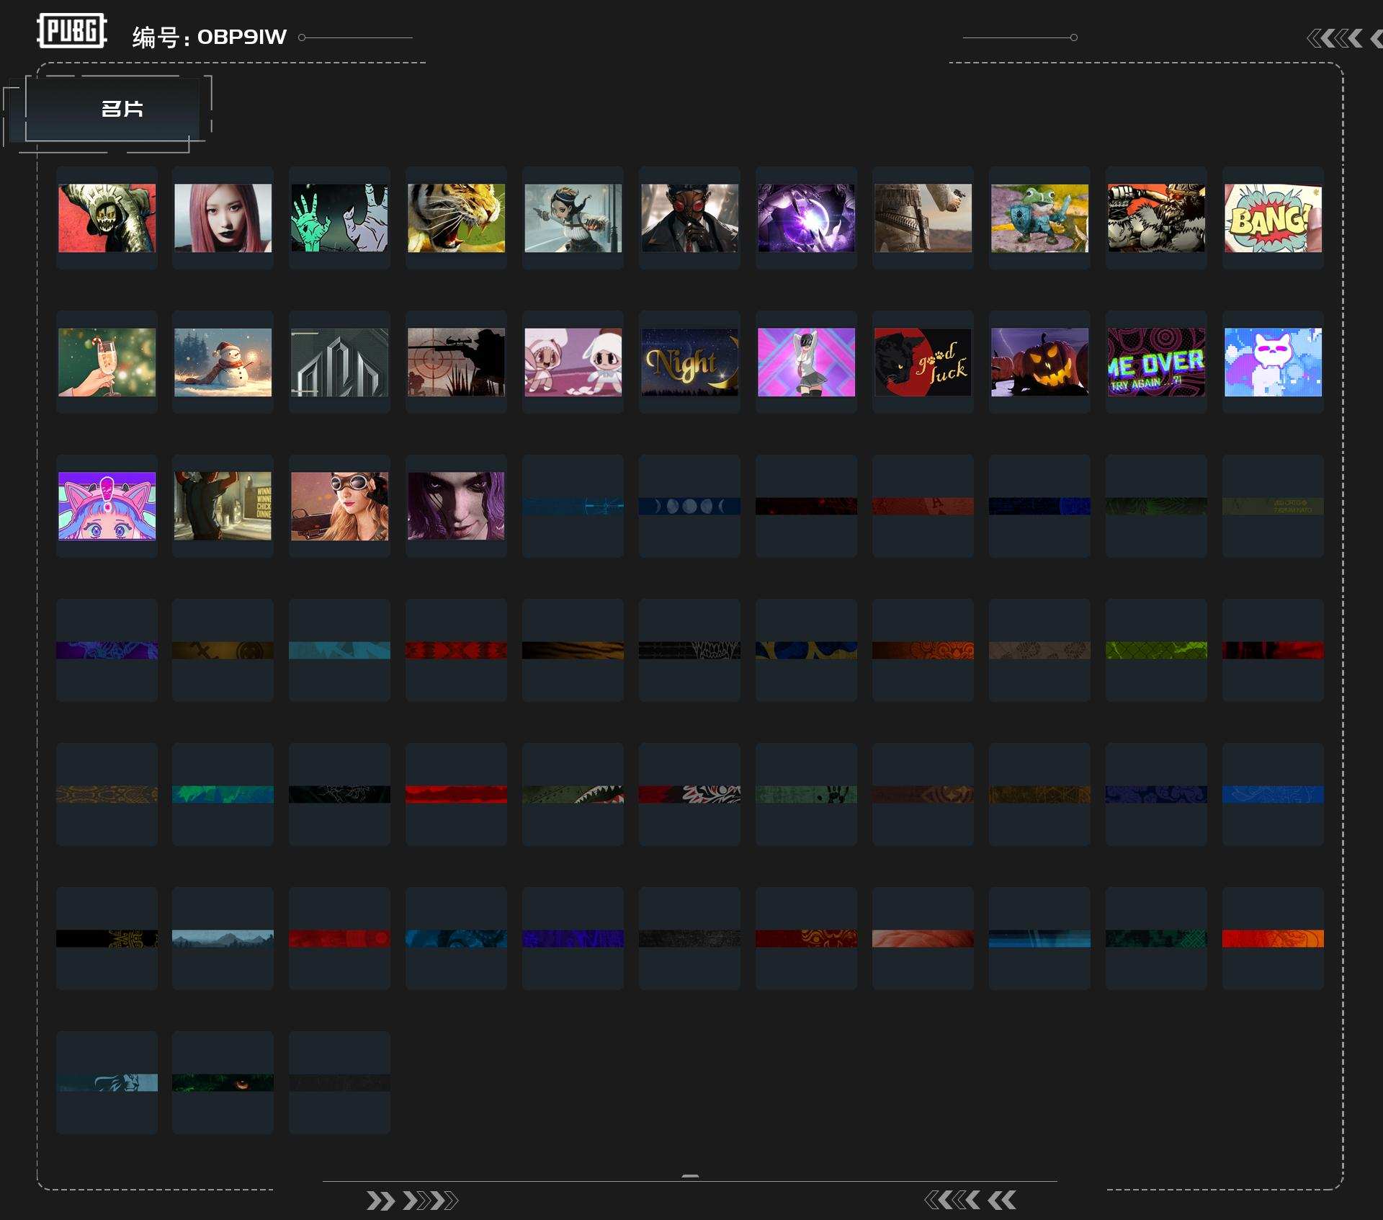This screenshot has height=1220, width=1383.
Task: Select the mountain landscape banner card
Action: tap(223, 938)
